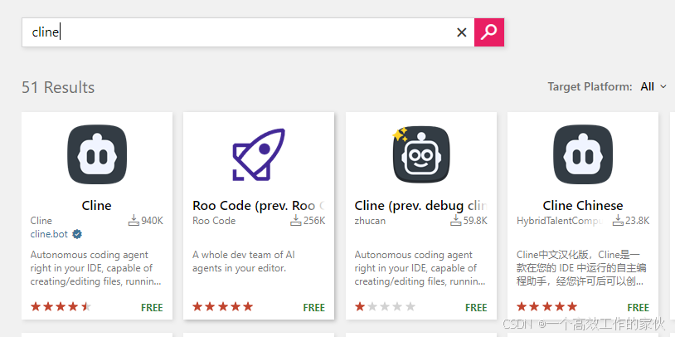
Task: Clear the search box with the X icon
Action: coord(462,32)
